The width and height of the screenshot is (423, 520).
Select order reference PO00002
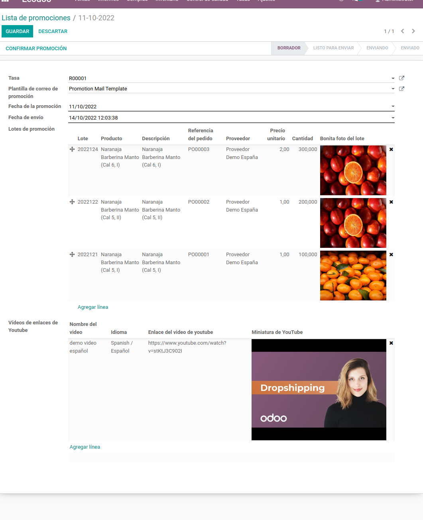click(x=199, y=202)
